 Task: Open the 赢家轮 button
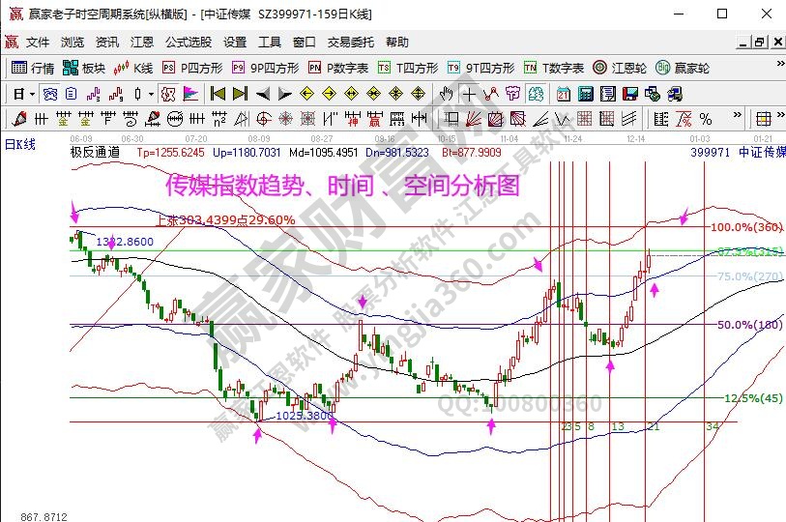coord(683,68)
